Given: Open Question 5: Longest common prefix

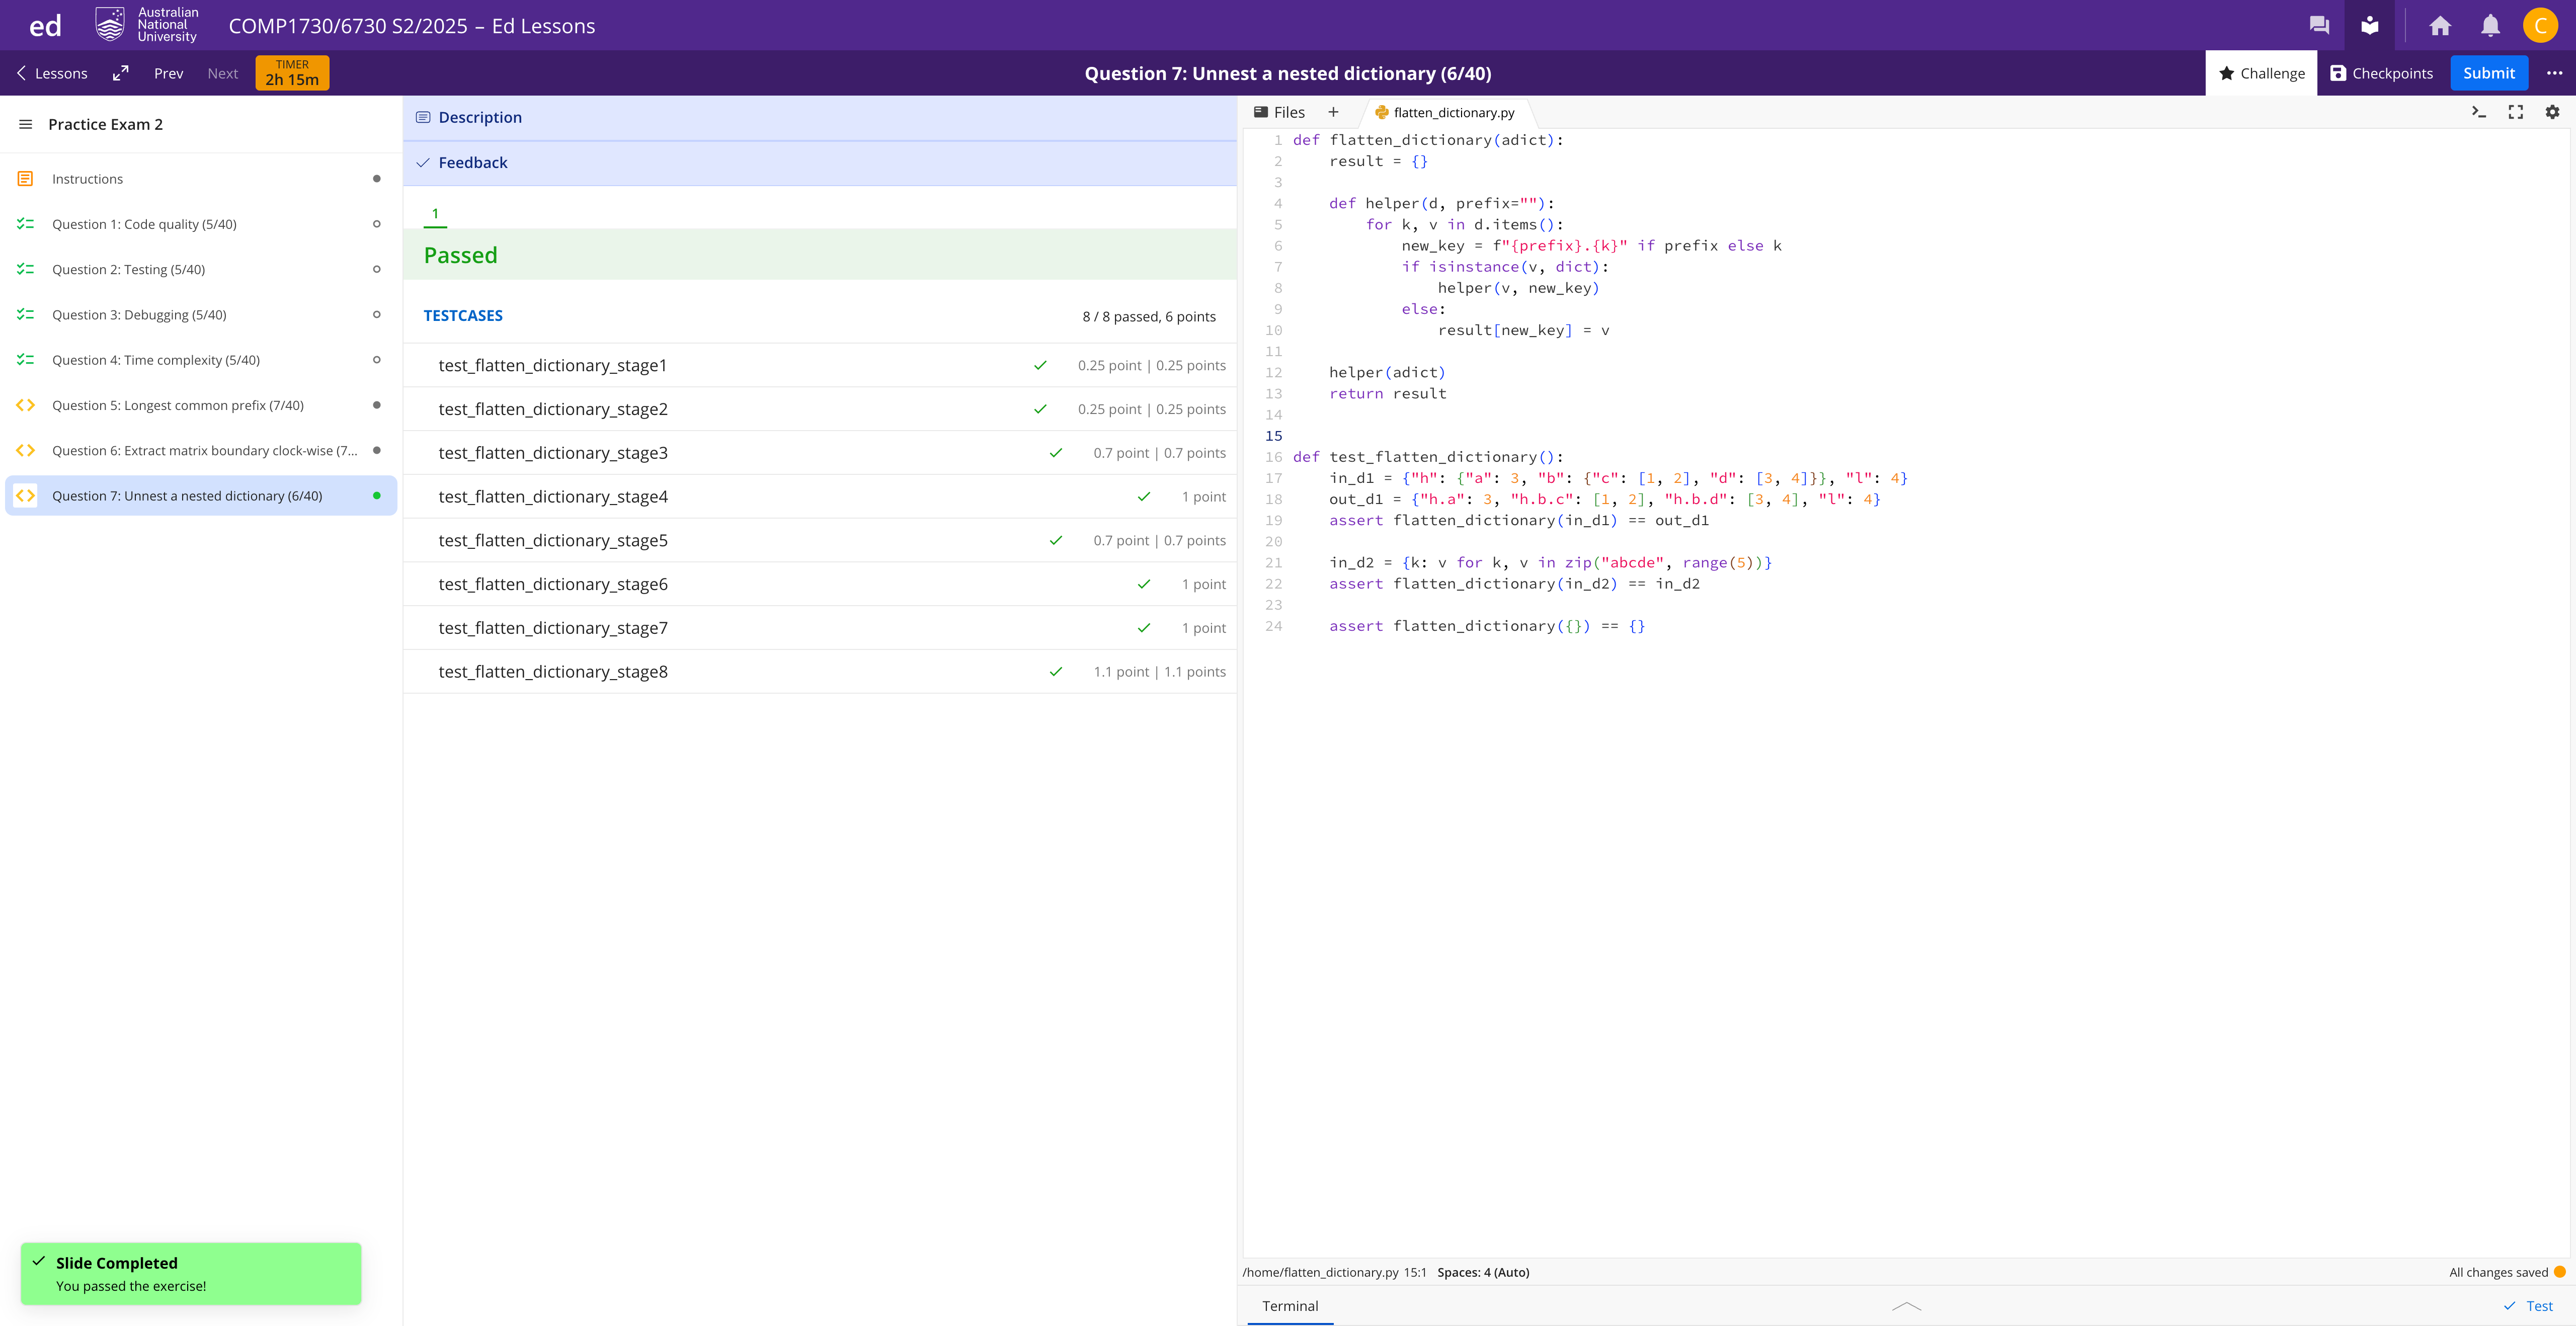Looking at the screenshot, I should pos(201,405).
